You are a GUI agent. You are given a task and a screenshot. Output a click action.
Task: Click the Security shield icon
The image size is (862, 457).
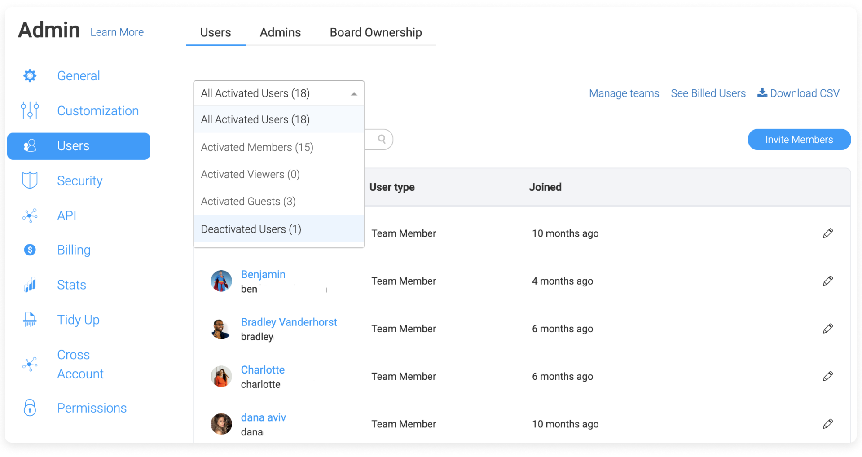(x=30, y=180)
